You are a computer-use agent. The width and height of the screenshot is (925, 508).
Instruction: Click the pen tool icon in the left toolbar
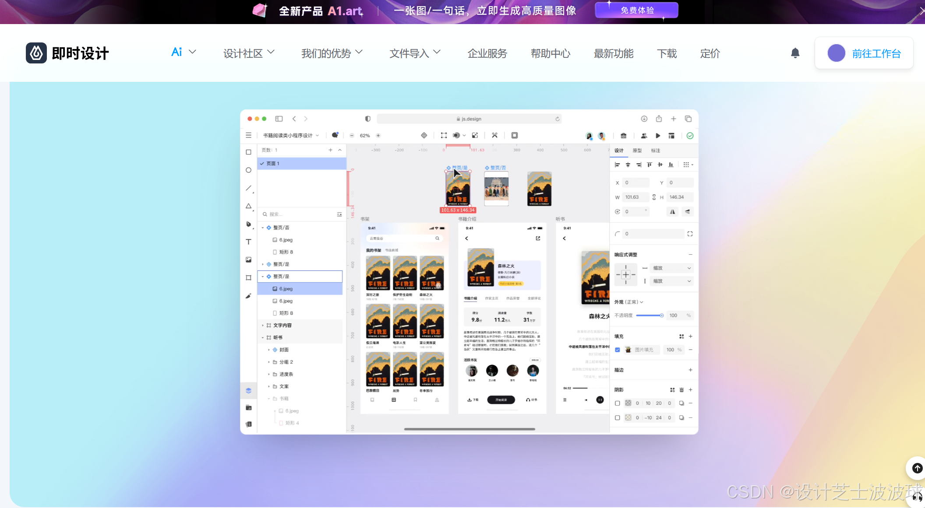pyautogui.click(x=248, y=224)
